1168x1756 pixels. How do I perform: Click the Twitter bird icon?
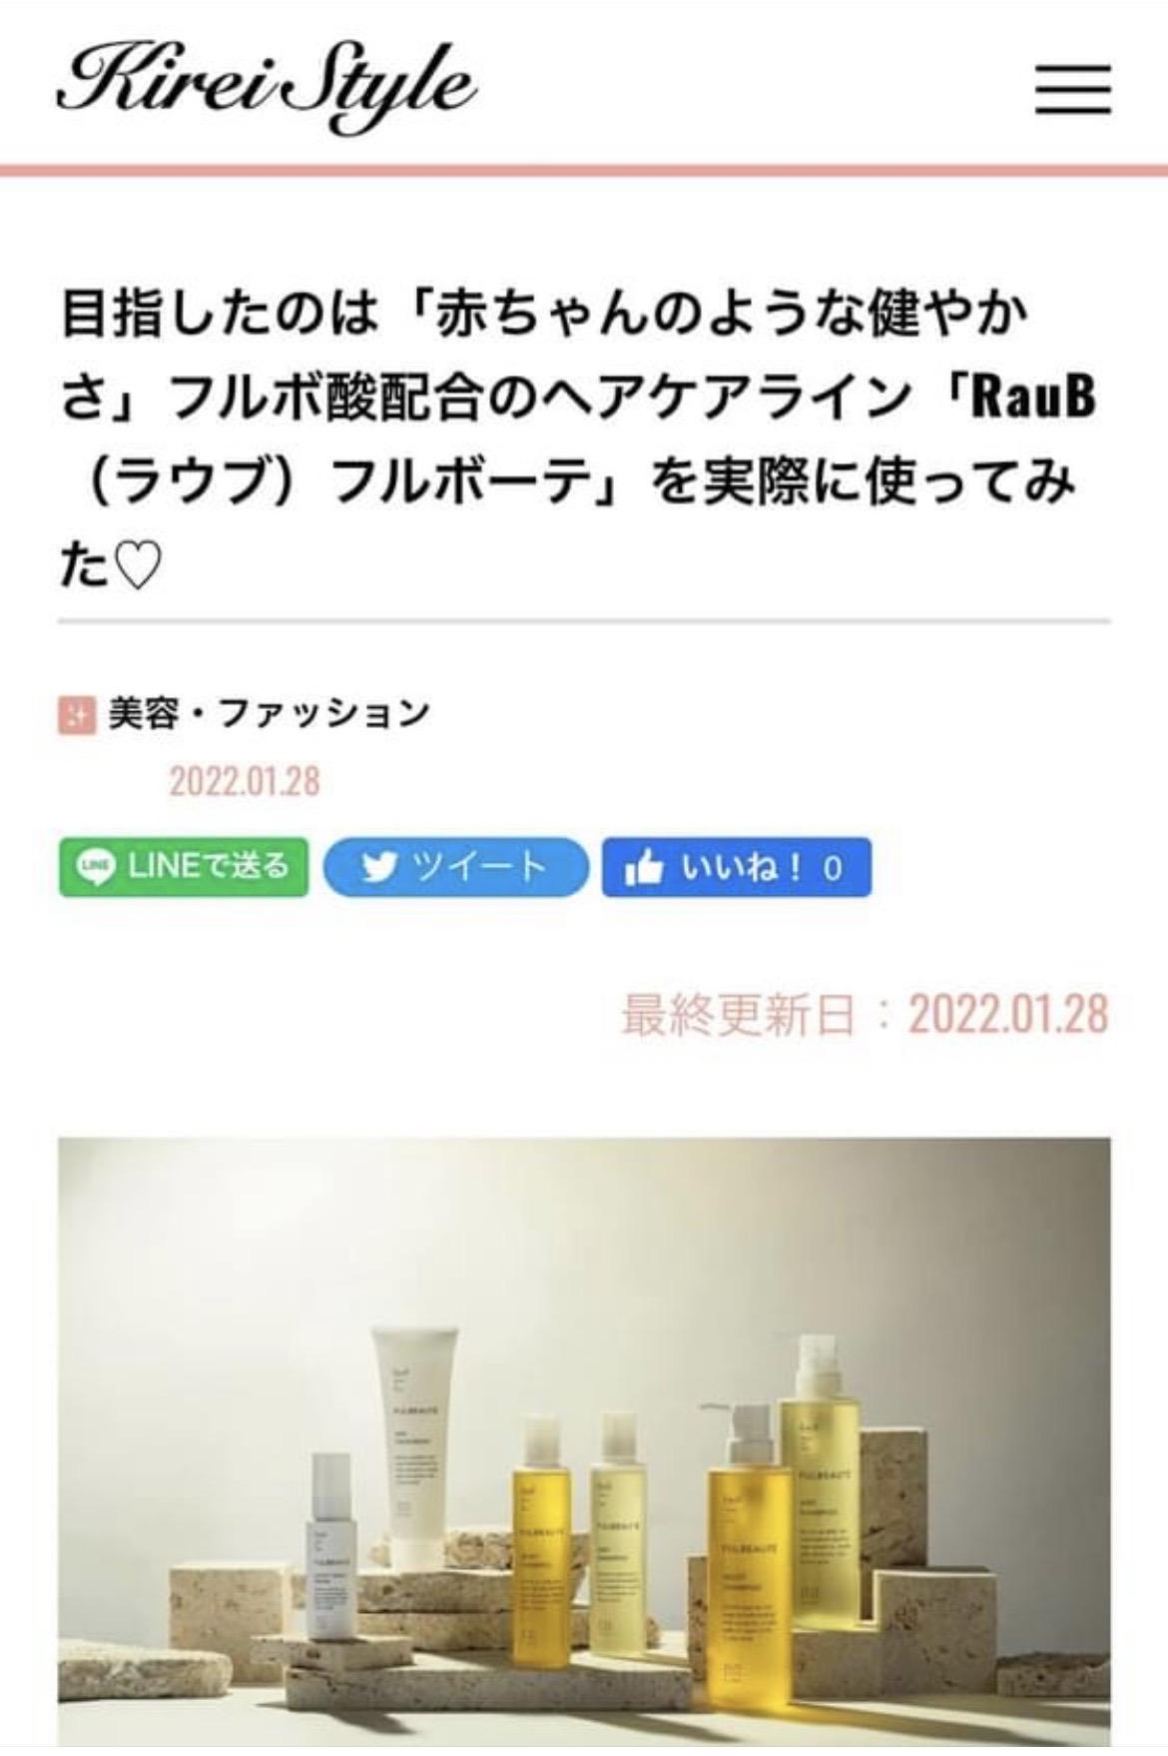pos(378,867)
